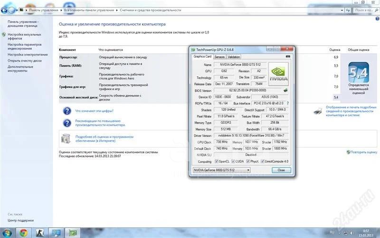The image size is (380, 238).
Task: Expand the address bar history dropdown
Action: coord(342,10)
